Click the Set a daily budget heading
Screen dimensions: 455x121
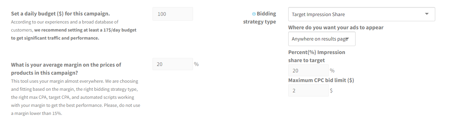click(x=60, y=14)
